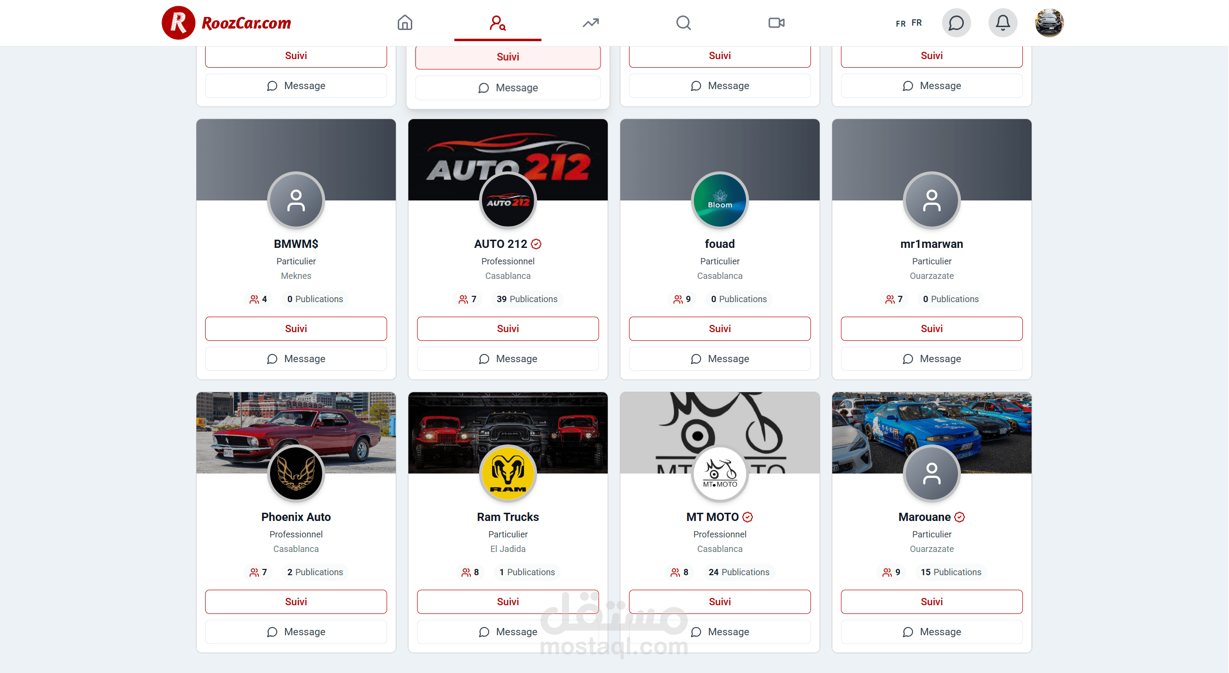Image resolution: width=1229 pixels, height=673 pixels.
Task: Click the magnifying glass search icon
Action: 683,23
